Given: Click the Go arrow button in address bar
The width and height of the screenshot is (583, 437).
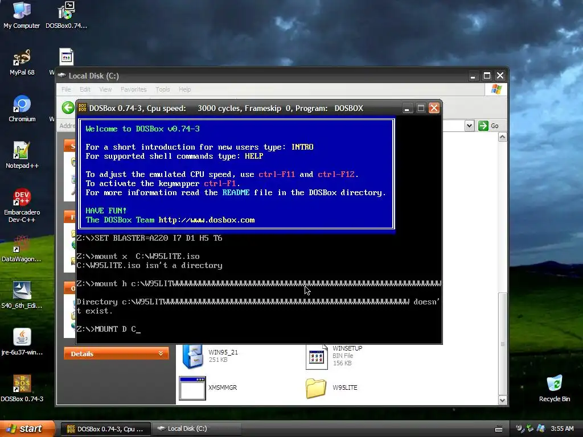Looking at the screenshot, I should click(483, 126).
